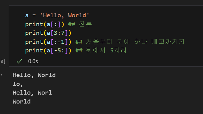This screenshot has width=203, height=114.
Task: Click the output line 'Hello, World'
Action: 34,75
